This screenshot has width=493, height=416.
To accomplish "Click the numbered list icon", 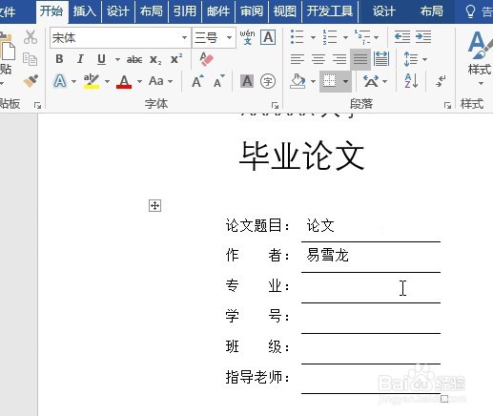I will (x=330, y=37).
